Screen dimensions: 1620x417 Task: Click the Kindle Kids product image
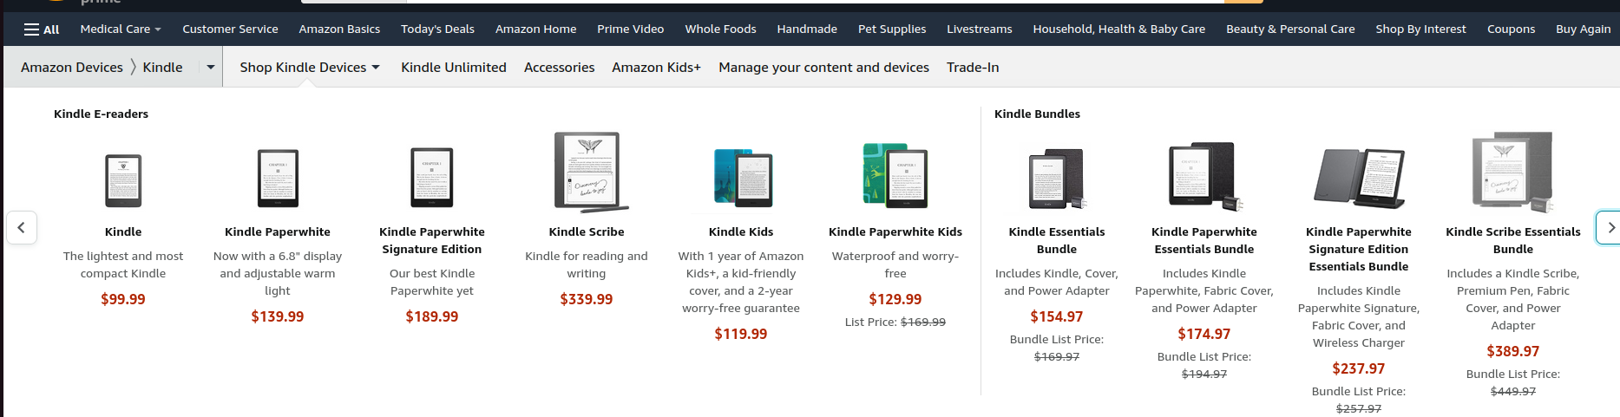click(x=742, y=179)
